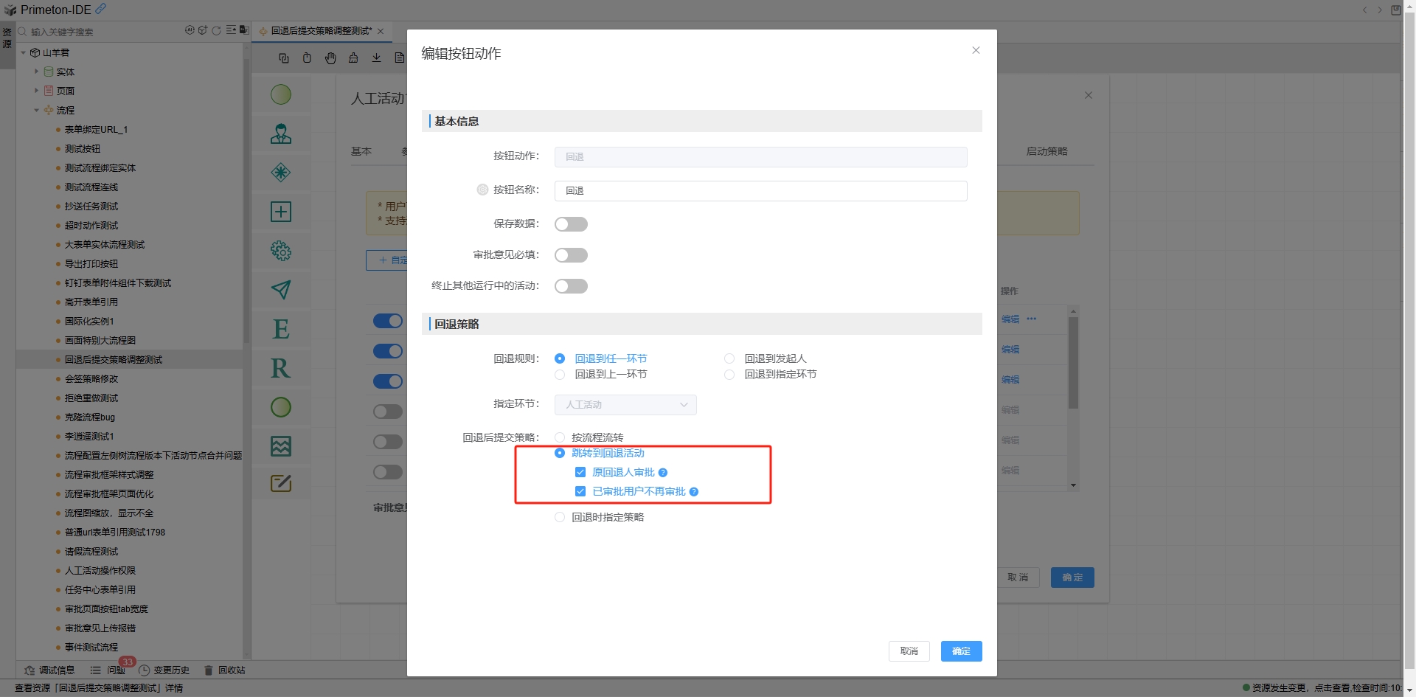This screenshot has width=1416, height=697.
Task: Click the paper plane node icon
Action: (281, 290)
